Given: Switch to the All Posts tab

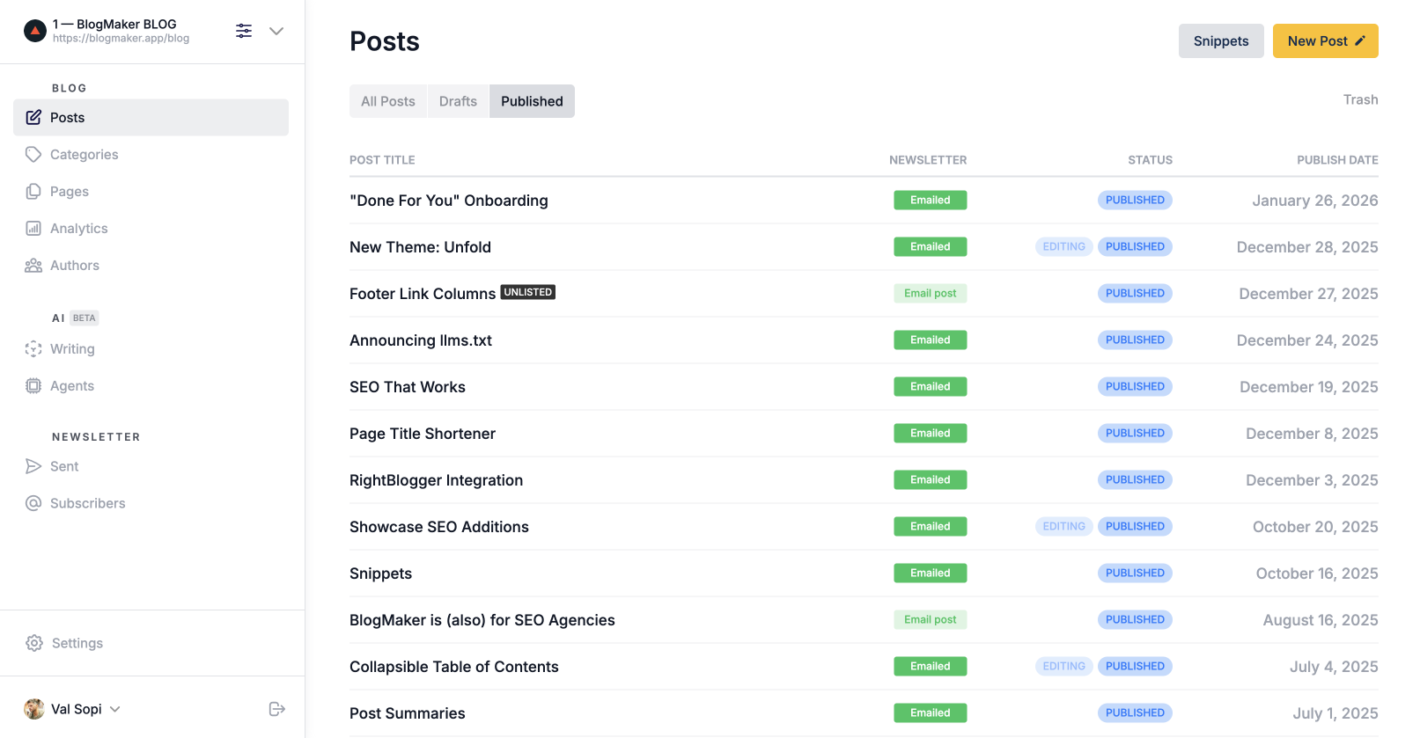Looking at the screenshot, I should [x=387, y=101].
